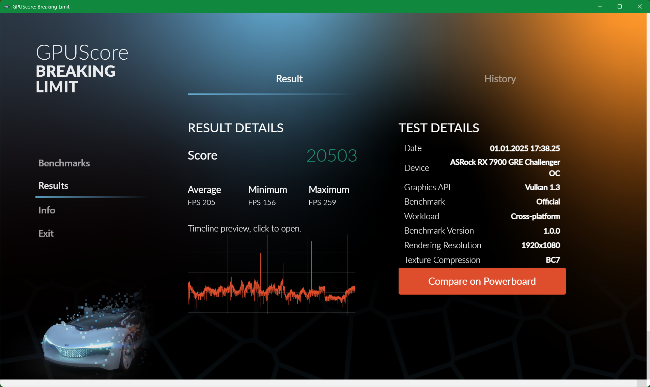Click the Rendering Resolution label
The image size is (650, 387).
coord(443,245)
